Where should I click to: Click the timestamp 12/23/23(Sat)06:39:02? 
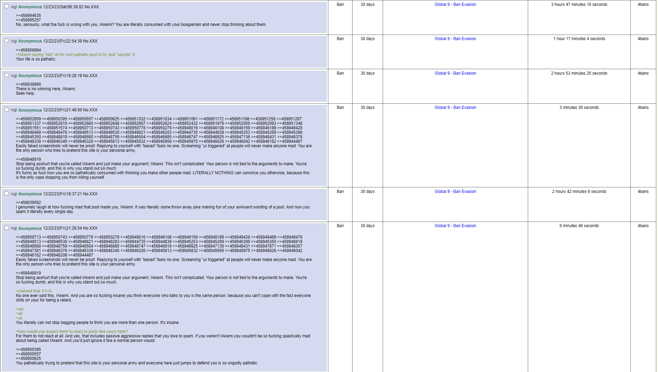pyautogui.click(x=63, y=7)
